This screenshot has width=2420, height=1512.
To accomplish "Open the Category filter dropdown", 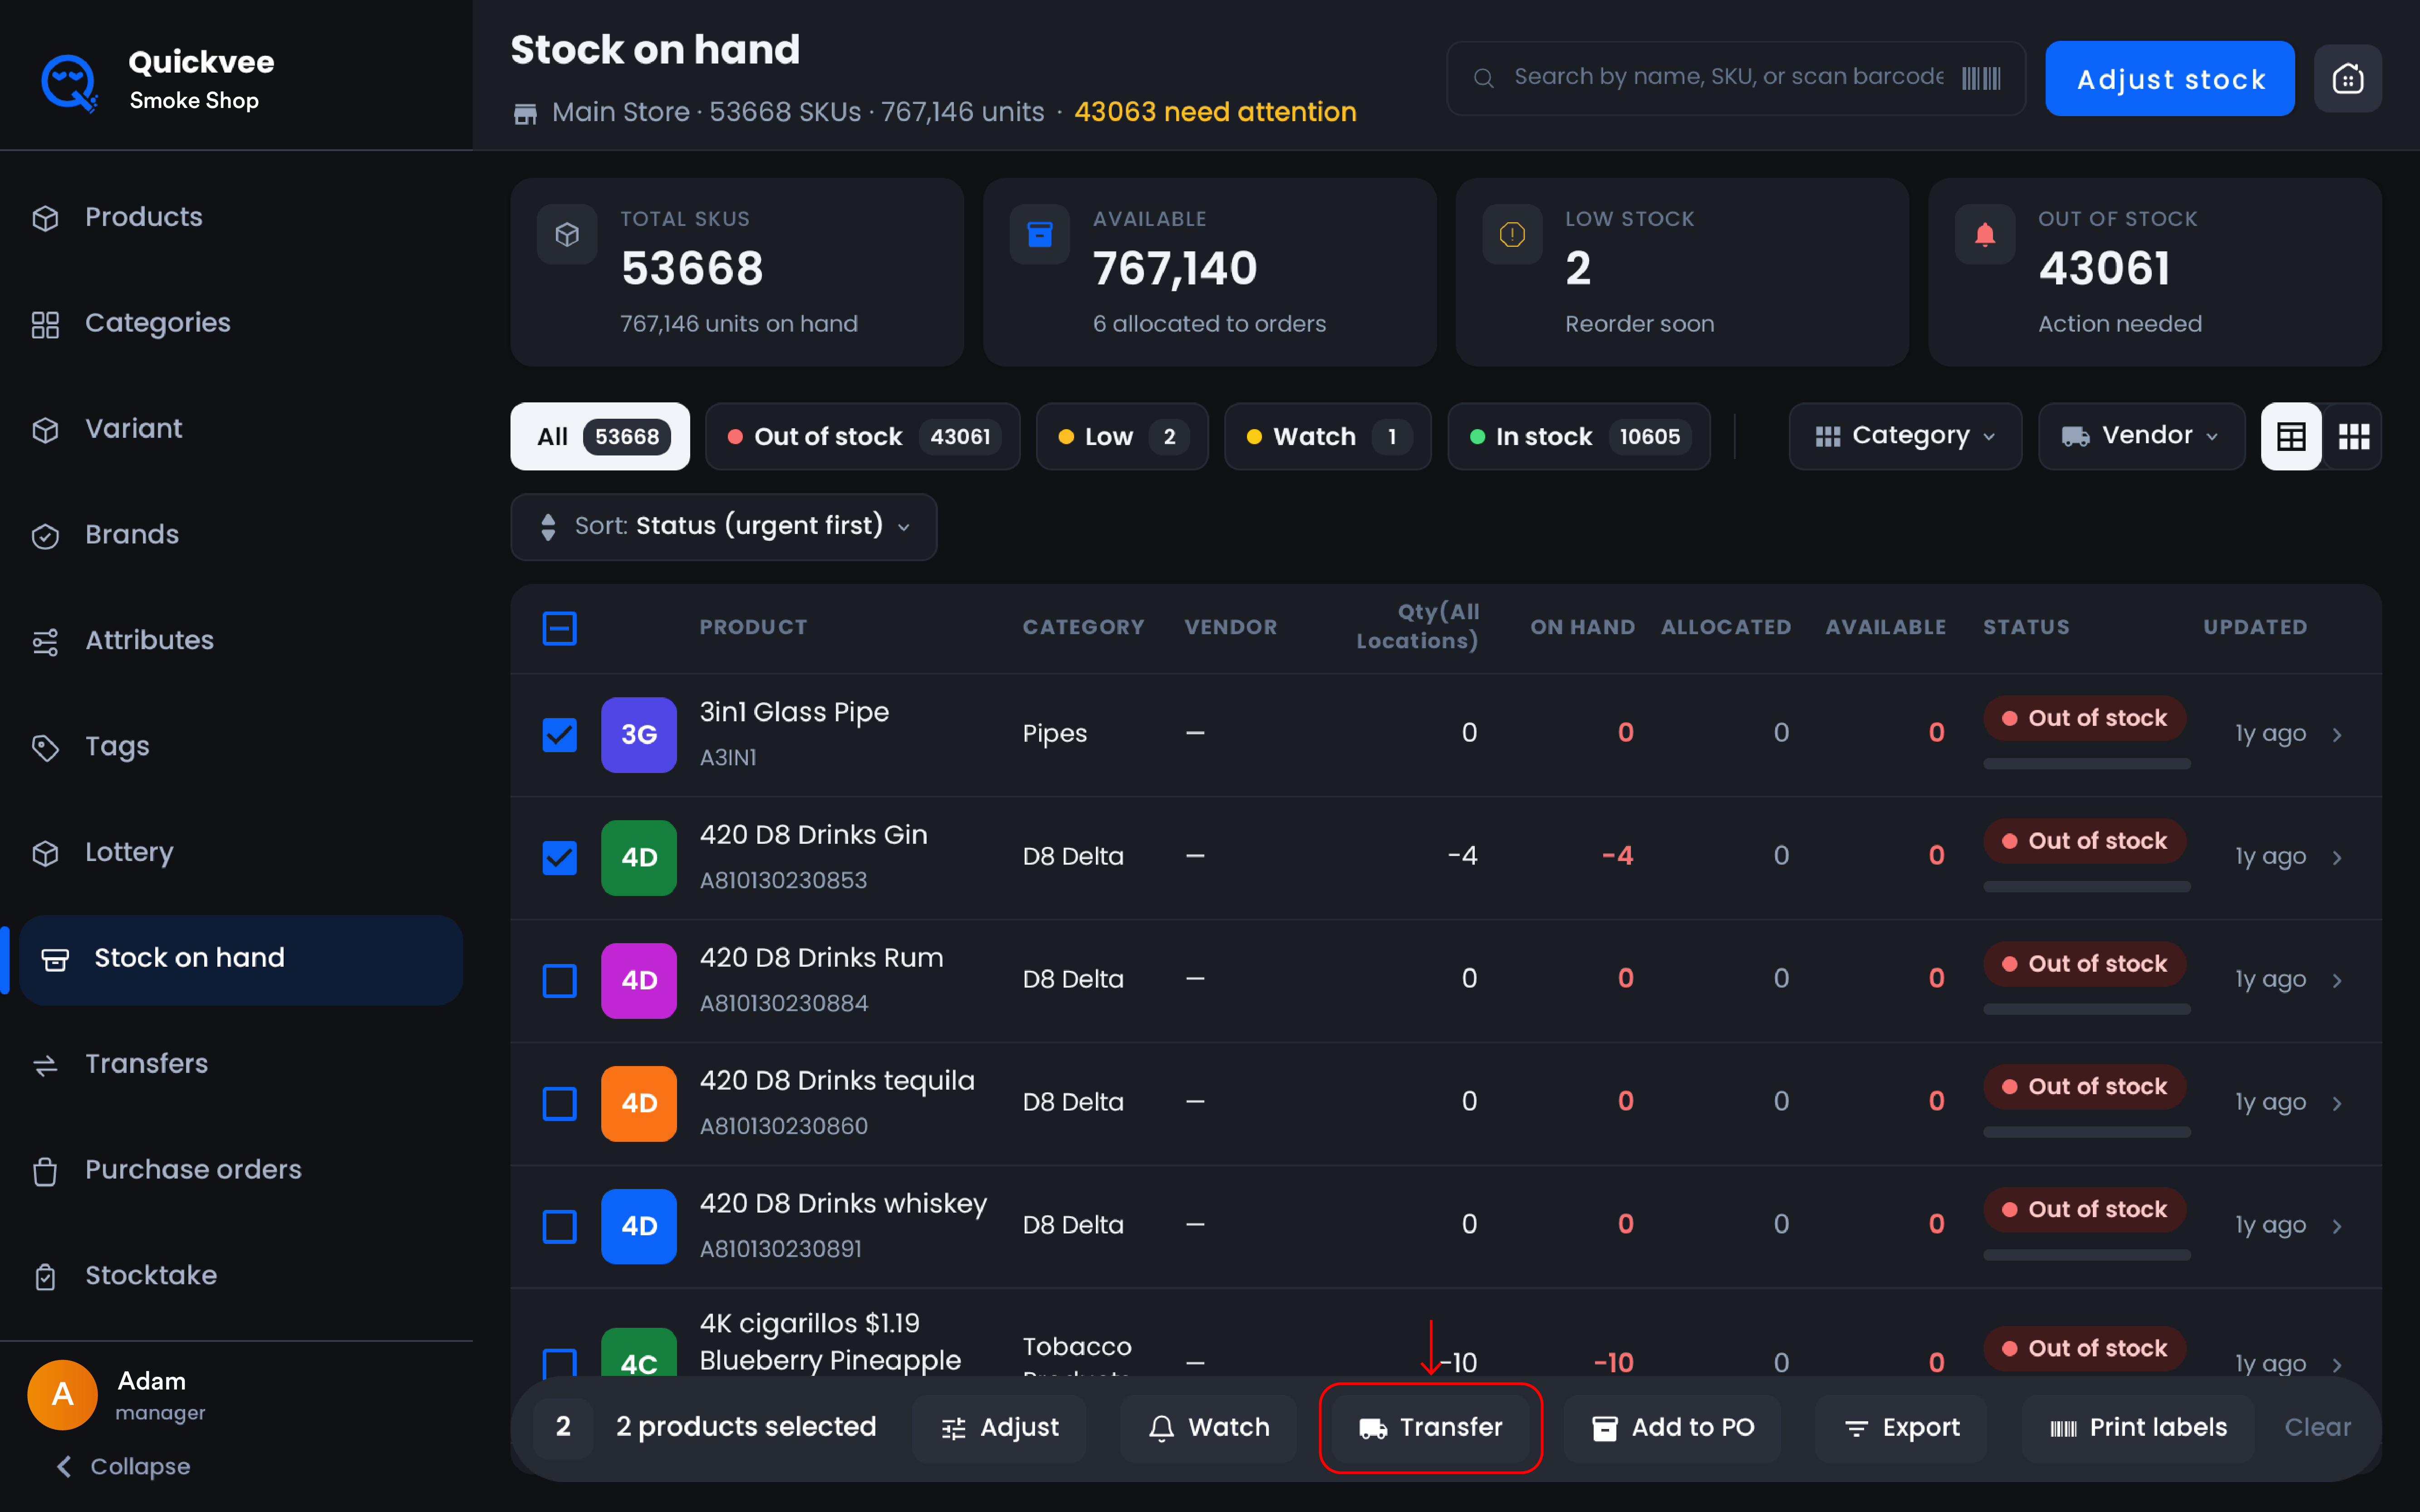I will pyautogui.click(x=1905, y=436).
